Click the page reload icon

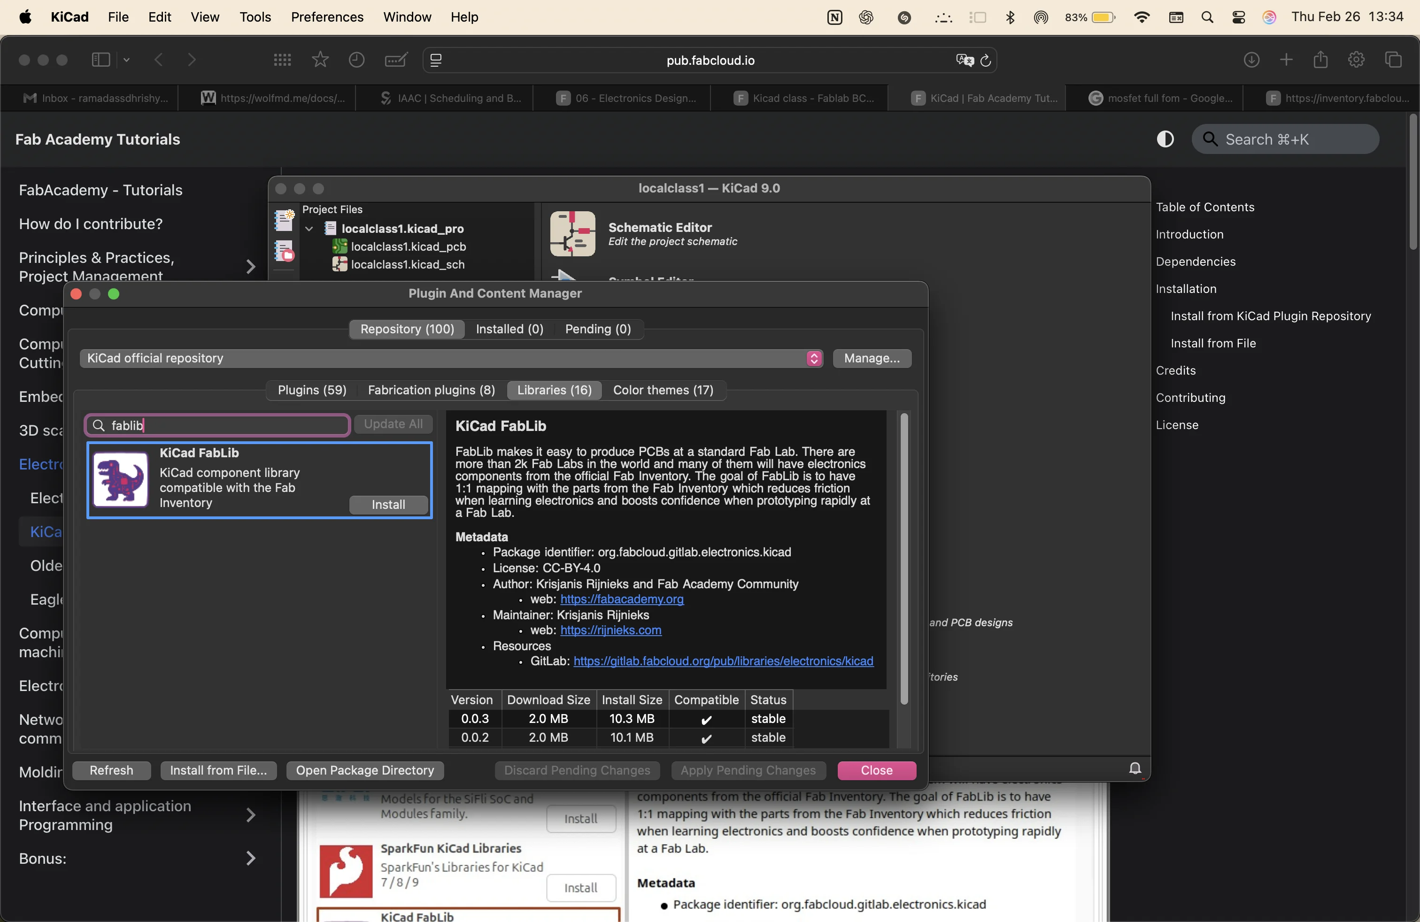986,60
